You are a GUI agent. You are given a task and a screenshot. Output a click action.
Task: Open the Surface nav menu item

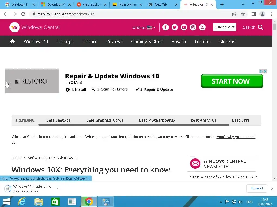[90, 42]
